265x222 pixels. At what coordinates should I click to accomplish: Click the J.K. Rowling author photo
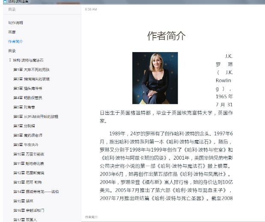155,78
